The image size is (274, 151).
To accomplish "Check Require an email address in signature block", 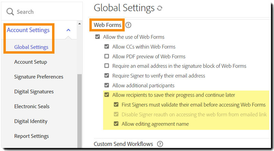I will [x=107, y=66].
